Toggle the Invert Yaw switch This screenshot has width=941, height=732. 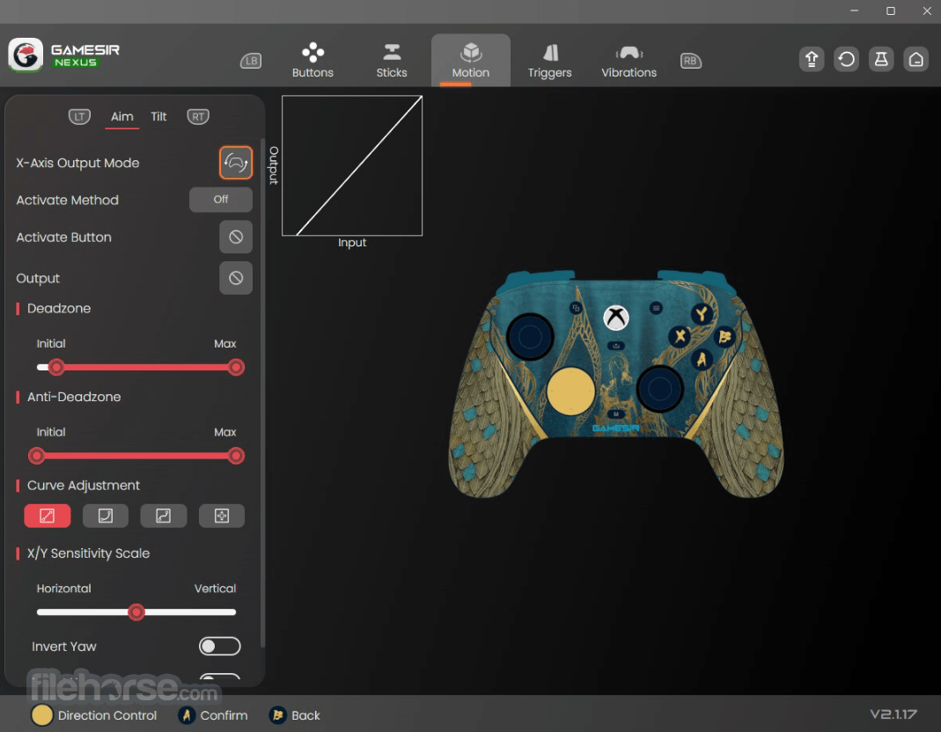[220, 646]
